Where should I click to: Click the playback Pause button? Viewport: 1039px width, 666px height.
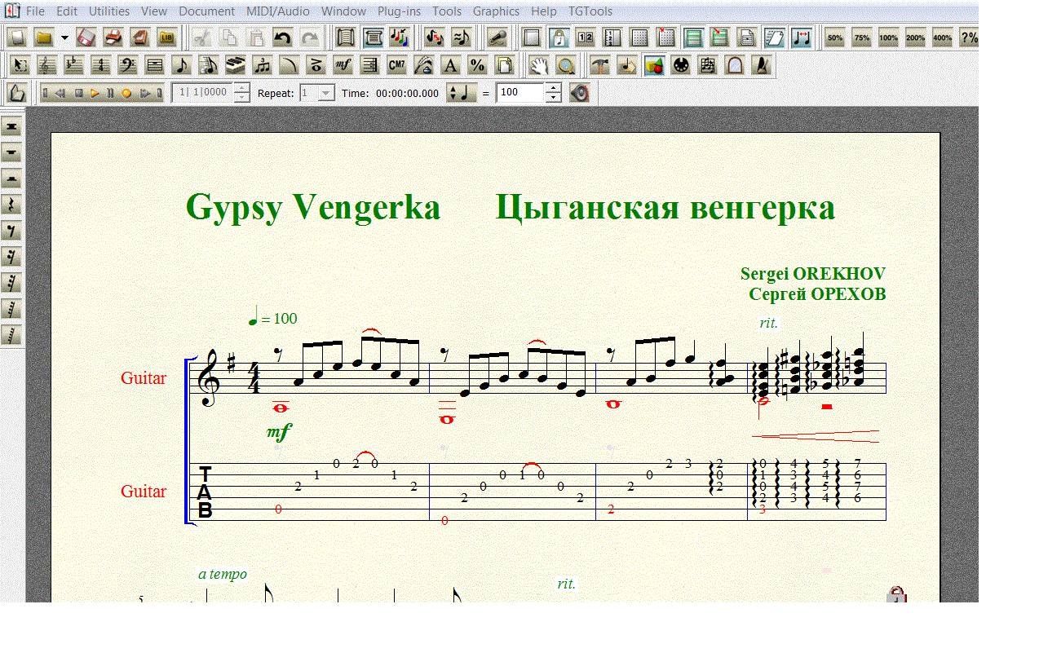coord(110,93)
